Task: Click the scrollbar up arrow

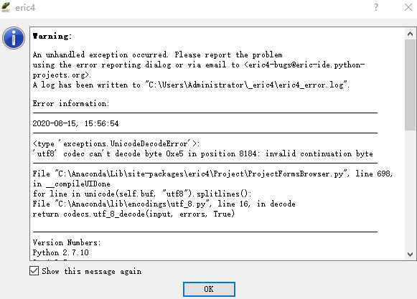Action: [410, 34]
